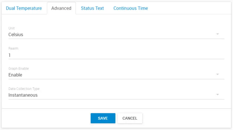This screenshot has width=233, height=130.
Task: Click the empty middle of Data Collection field
Action: [x=116, y=95]
